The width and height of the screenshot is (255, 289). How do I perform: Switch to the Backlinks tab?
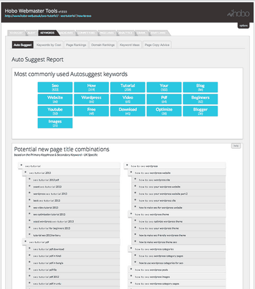[x=67, y=33]
